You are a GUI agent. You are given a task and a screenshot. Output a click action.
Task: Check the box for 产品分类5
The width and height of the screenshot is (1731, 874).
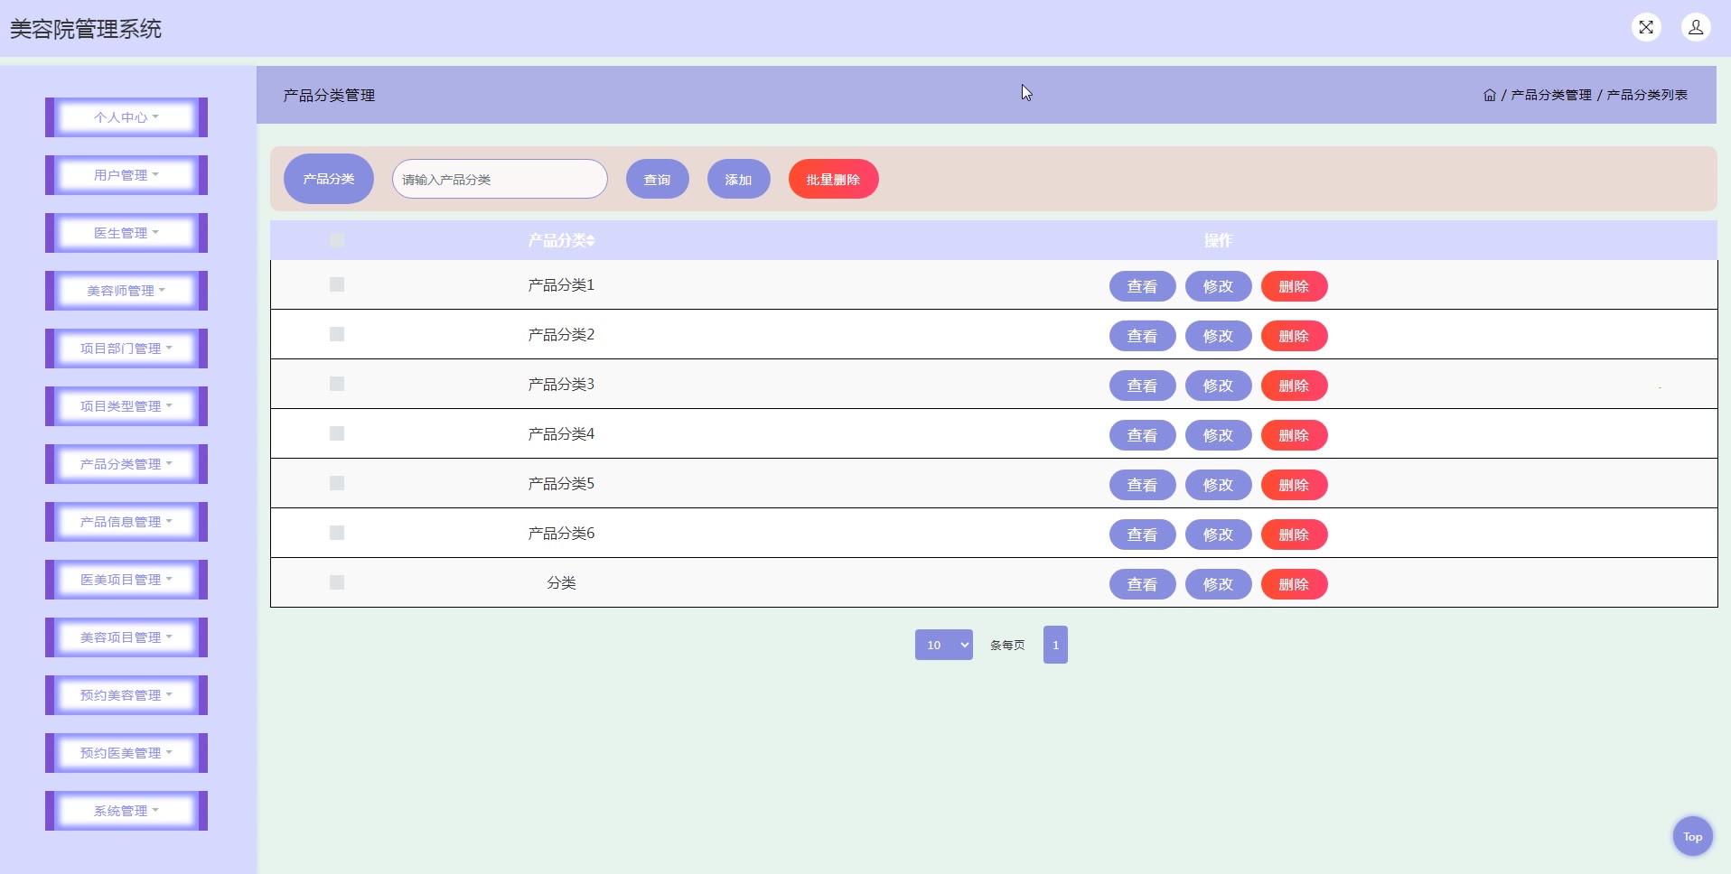(x=337, y=483)
